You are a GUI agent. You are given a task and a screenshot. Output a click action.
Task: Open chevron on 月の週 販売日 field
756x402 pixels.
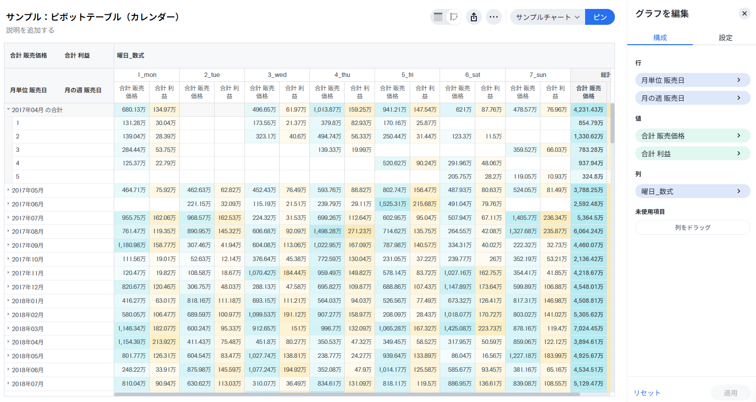(739, 98)
